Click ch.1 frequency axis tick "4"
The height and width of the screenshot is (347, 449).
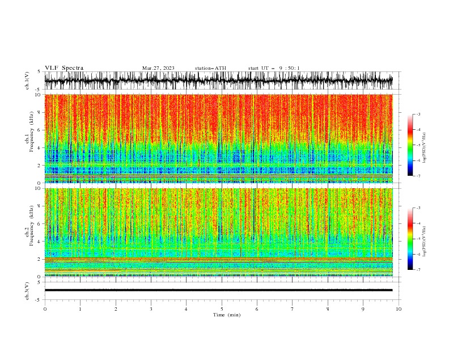click(x=40, y=148)
